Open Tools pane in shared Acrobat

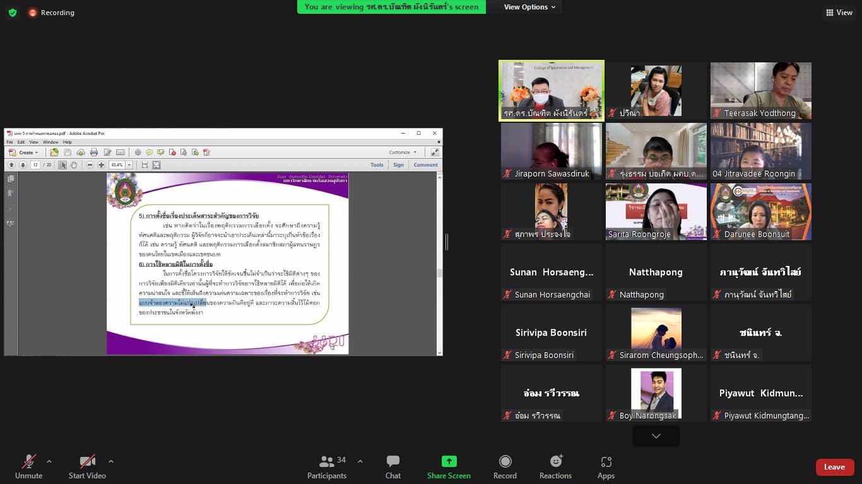(x=377, y=165)
